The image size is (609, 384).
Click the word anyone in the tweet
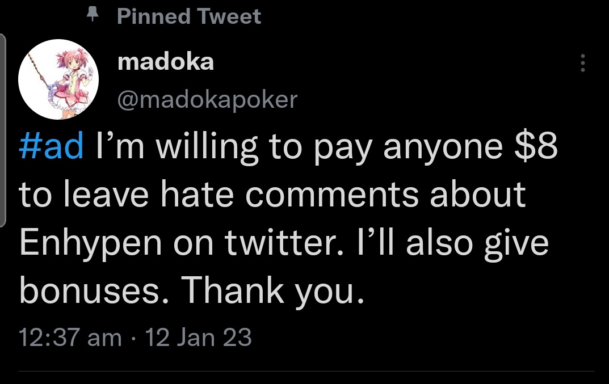pos(443,146)
